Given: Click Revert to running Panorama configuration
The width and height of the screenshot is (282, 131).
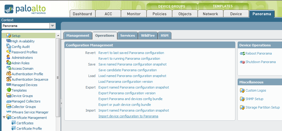Looking at the screenshot, I should coord(129,59).
